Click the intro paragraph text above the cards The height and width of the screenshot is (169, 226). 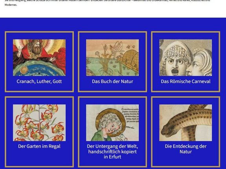[x=108, y=3]
